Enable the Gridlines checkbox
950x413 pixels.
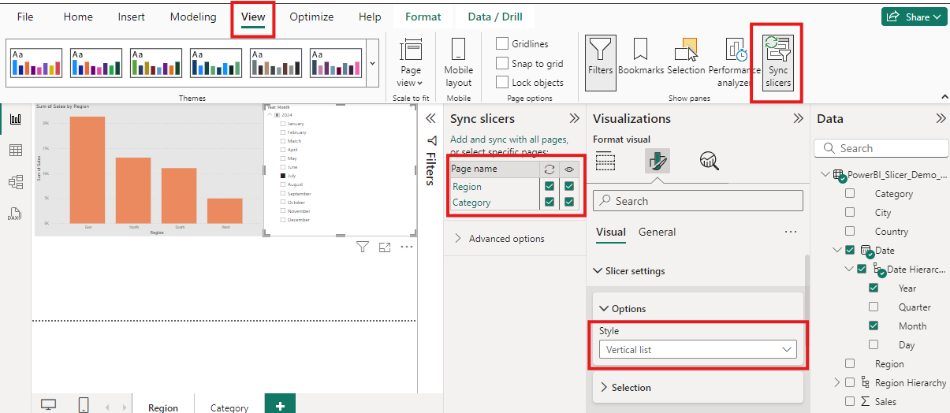(x=502, y=44)
